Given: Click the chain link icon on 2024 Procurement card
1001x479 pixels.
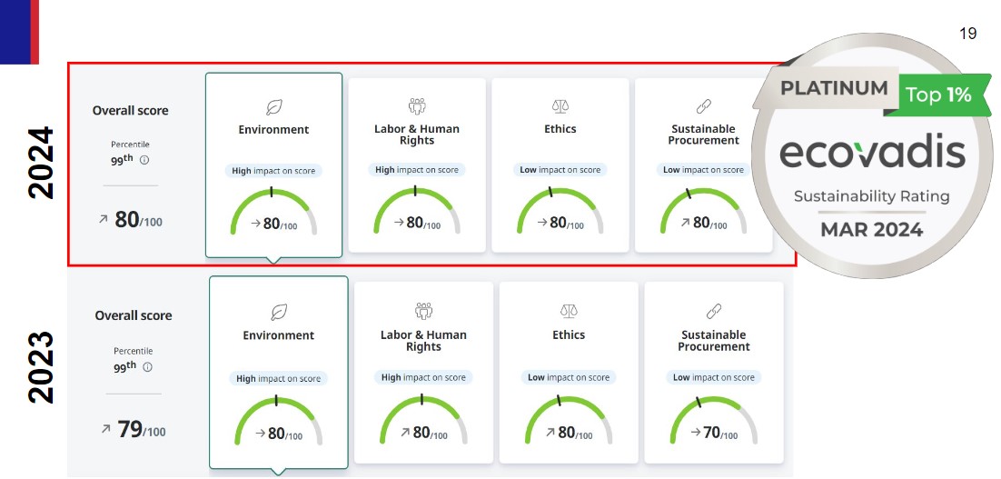Looking at the screenshot, I should tap(703, 106).
